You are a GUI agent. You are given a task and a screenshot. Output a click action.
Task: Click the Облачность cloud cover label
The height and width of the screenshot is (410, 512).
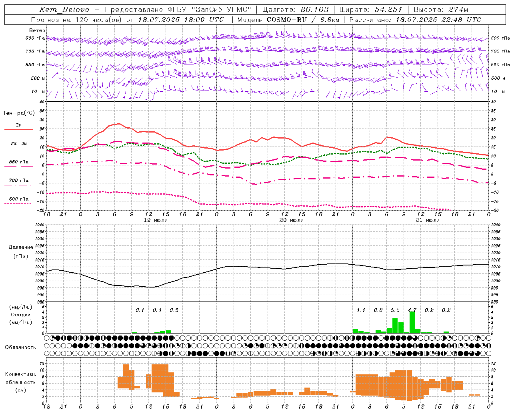[20, 348]
